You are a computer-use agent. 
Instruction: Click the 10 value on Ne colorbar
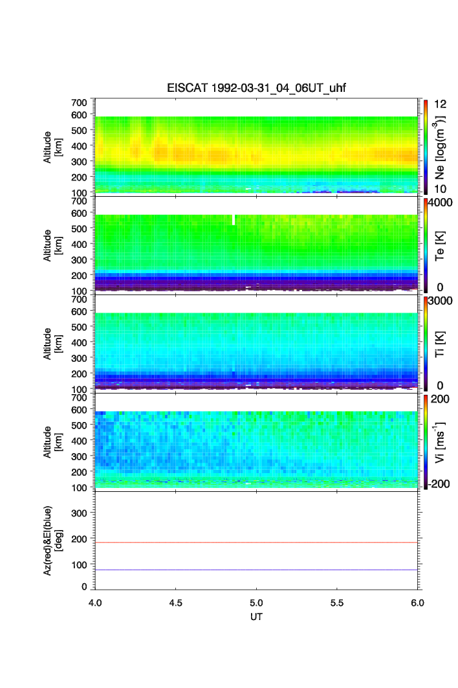pos(441,189)
